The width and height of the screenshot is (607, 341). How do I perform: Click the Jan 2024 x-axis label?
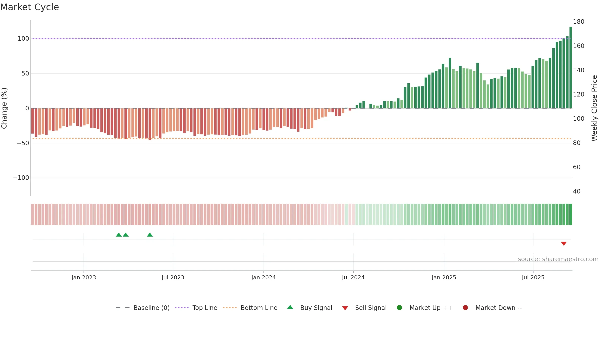point(264,277)
